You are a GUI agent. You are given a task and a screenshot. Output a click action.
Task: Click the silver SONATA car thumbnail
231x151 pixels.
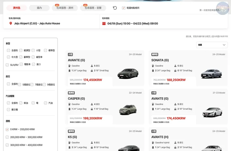211,74
